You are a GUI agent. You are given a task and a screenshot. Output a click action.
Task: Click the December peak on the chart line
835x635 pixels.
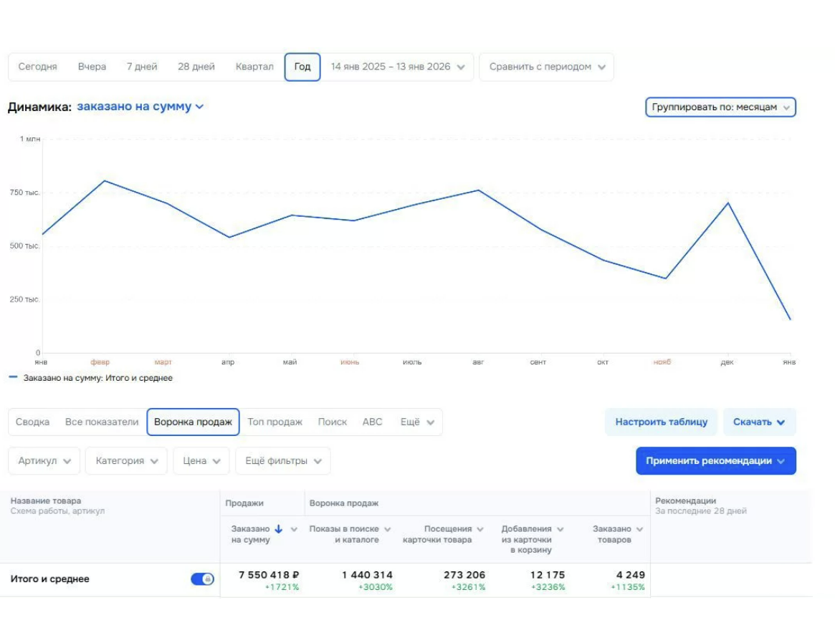(x=729, y=203)
